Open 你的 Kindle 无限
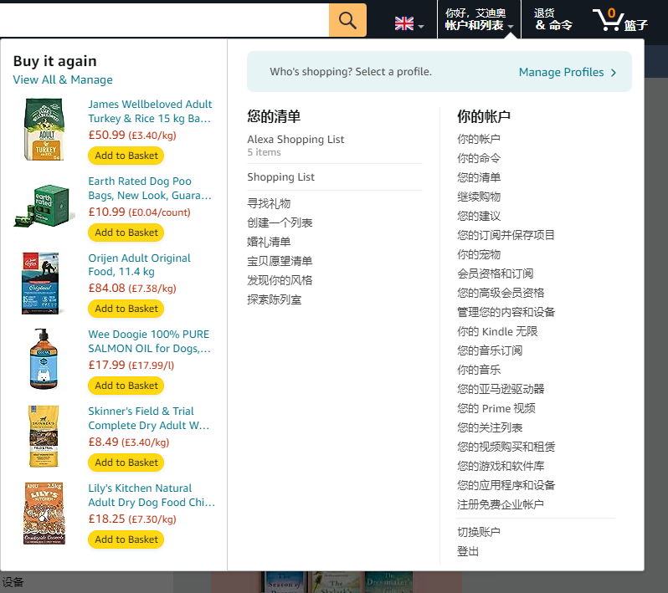Screen dimensions: 668x593 tap(497, 331)
